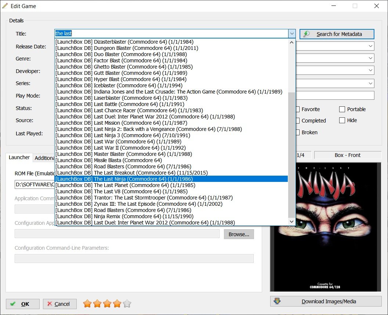
Task: Choose Gutt Blaster entry
Action: pos(171,73)
